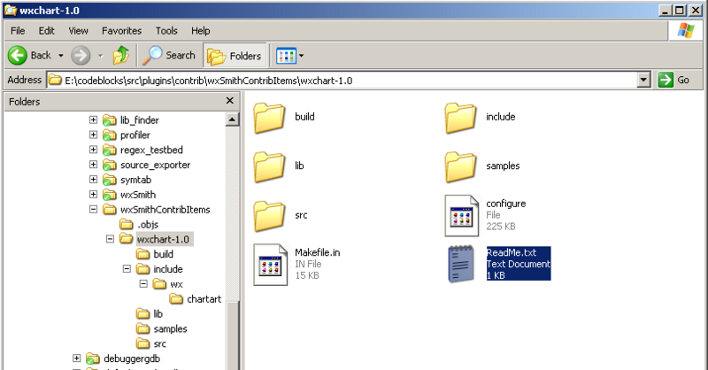Select the build folder icon in file pane
Screen dimensions: 708x370
pyautogui.click(x=269, y=118)
